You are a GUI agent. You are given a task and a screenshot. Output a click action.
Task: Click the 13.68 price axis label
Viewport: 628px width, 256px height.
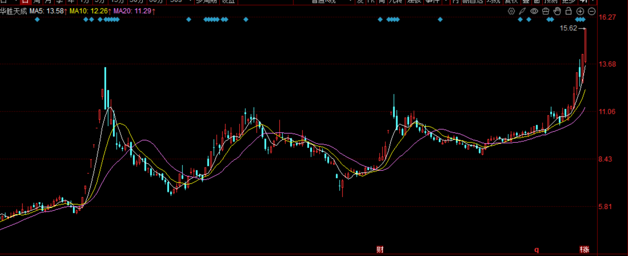[x=607, y=64]
